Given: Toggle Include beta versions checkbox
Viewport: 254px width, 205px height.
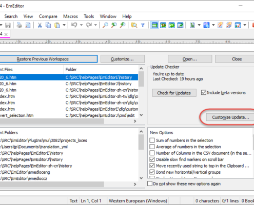Looking at the screenshot, I should (x=204, y=93).
